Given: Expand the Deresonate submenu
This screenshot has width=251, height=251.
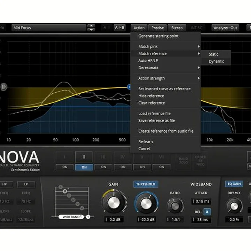Looking at the screenshot, I should click(x=166, y=68).
